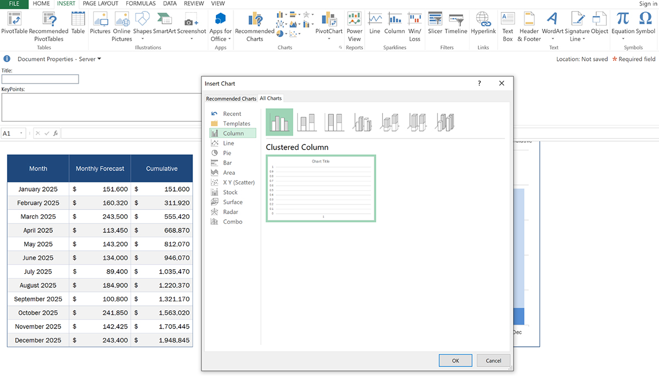
Task: Open the FORMULAS ribbon tab
Action: click(x=141, y=3)
